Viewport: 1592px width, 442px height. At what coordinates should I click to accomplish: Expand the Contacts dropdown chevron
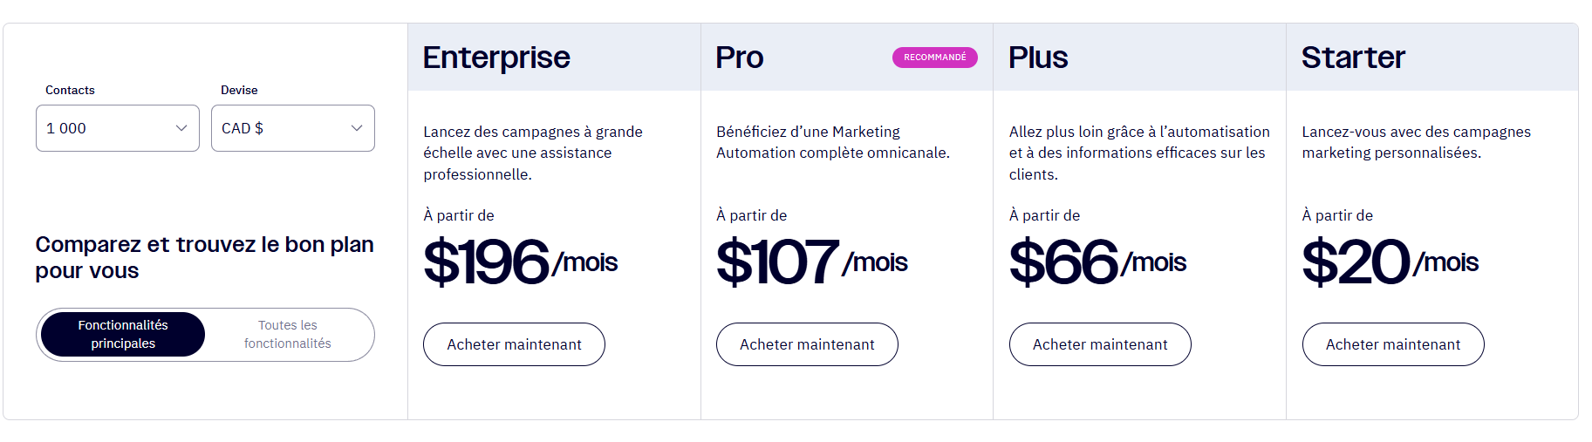pyautogui.click(x=181, y=128)
